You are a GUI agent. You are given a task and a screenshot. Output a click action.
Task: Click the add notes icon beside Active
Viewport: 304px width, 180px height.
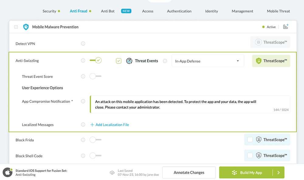285,27
